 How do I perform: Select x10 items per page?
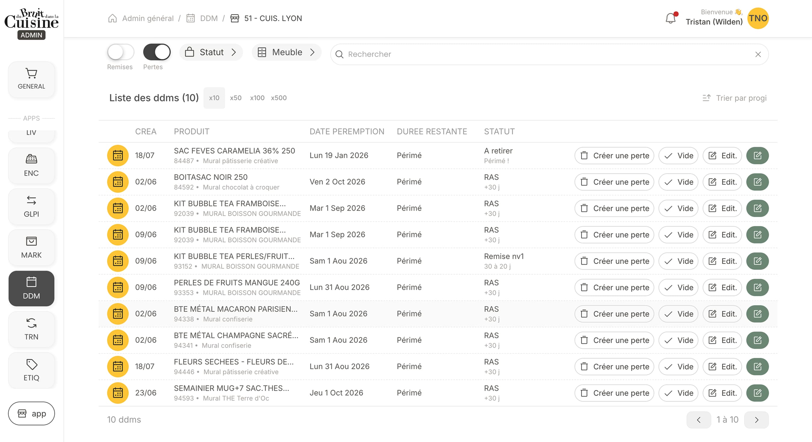point(214,98)
